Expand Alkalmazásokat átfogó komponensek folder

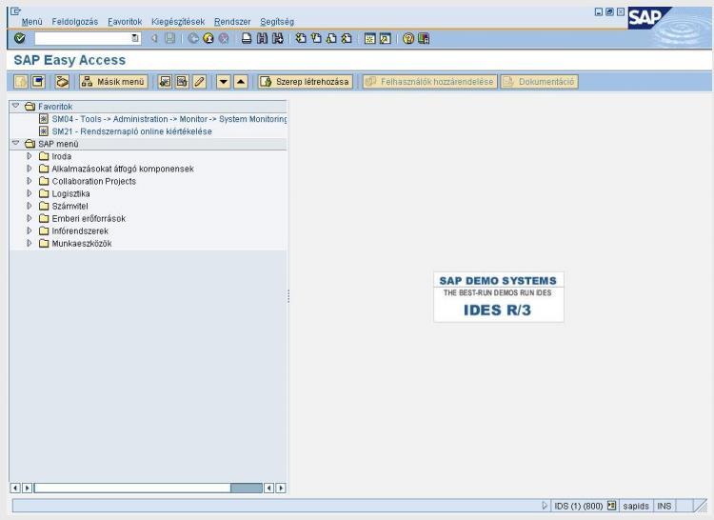[x=30, y=169]
